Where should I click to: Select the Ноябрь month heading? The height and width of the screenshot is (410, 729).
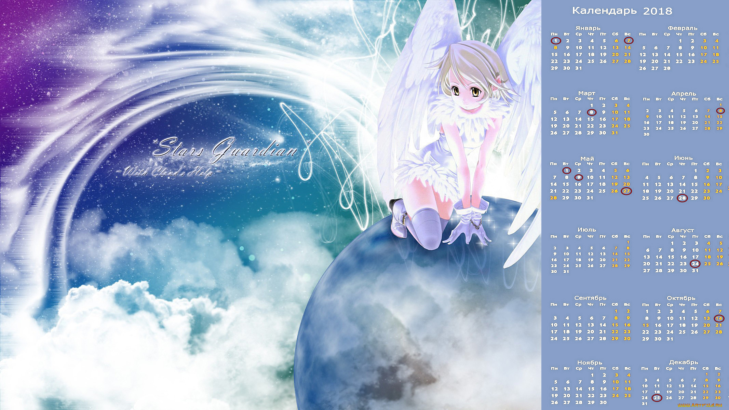(590, 363)
